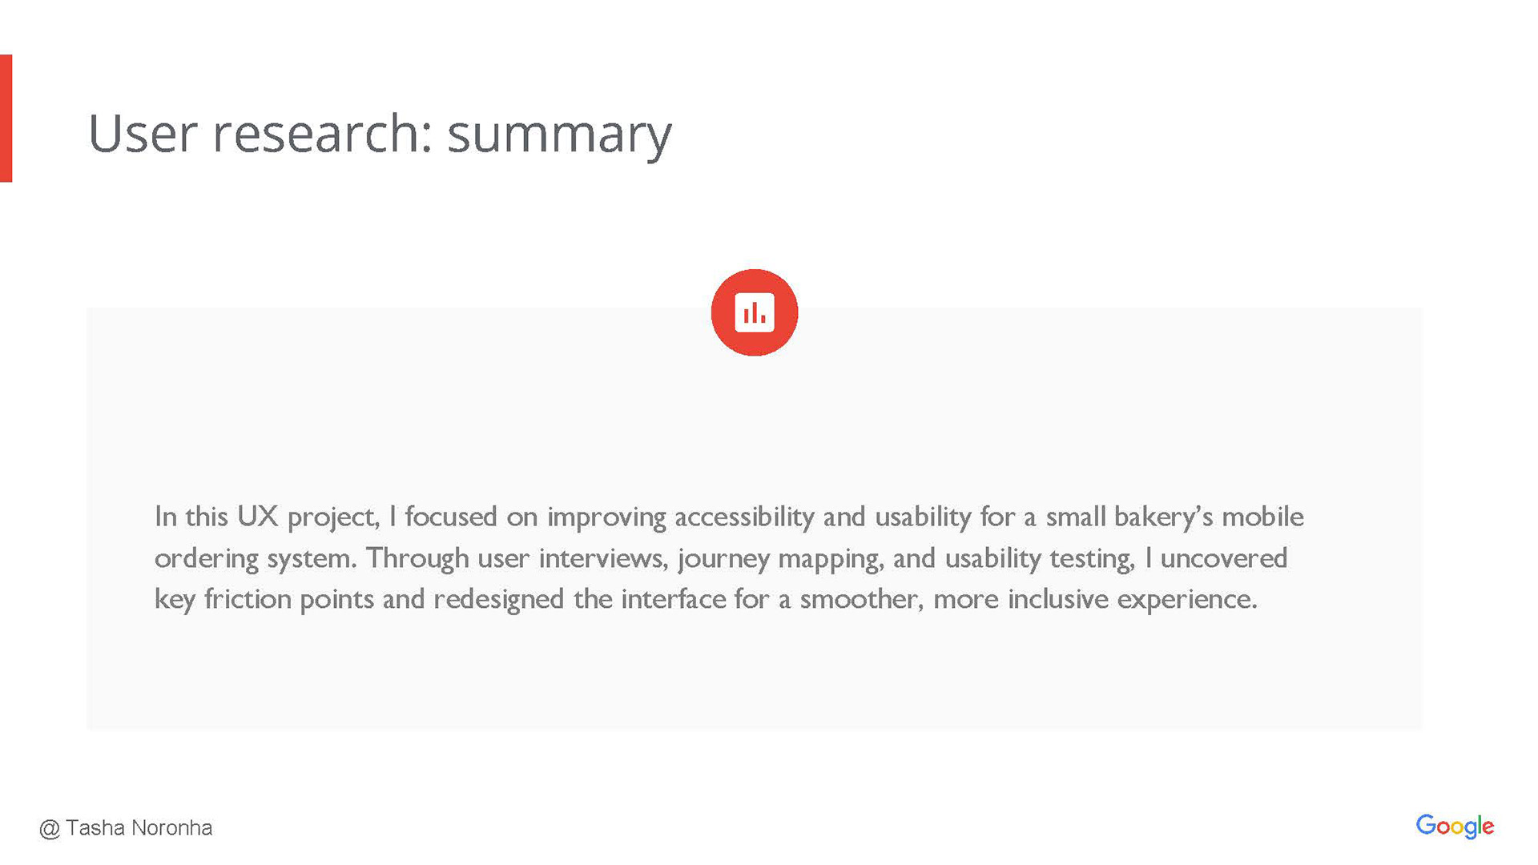1538x865 pixels.
Task: Click the @ symbol before Tasha Noronha
Action: [50, 829]
